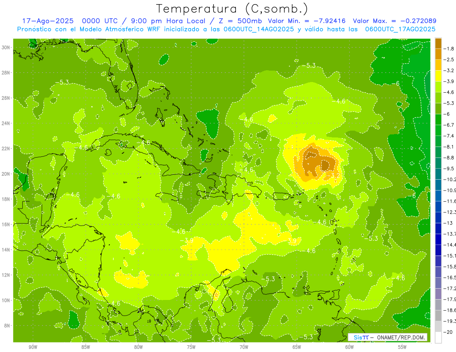Click the '-6.7' legend value
This screenshot has height=352, width=456.
[x=450, y=125]
